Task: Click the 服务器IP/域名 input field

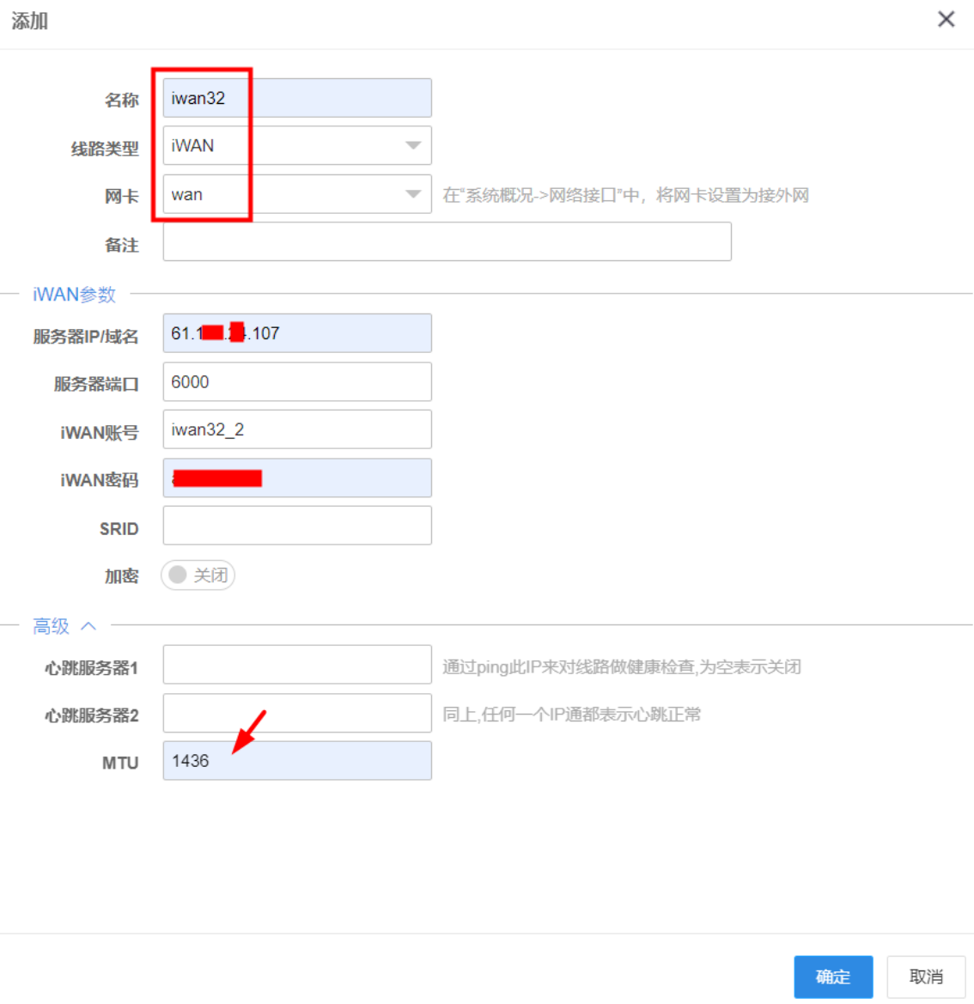Action: click(x=297, y=333)
